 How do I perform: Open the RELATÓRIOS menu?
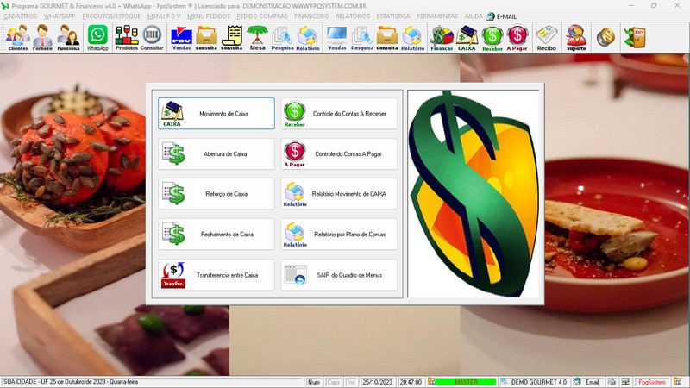tap(353, 16)
